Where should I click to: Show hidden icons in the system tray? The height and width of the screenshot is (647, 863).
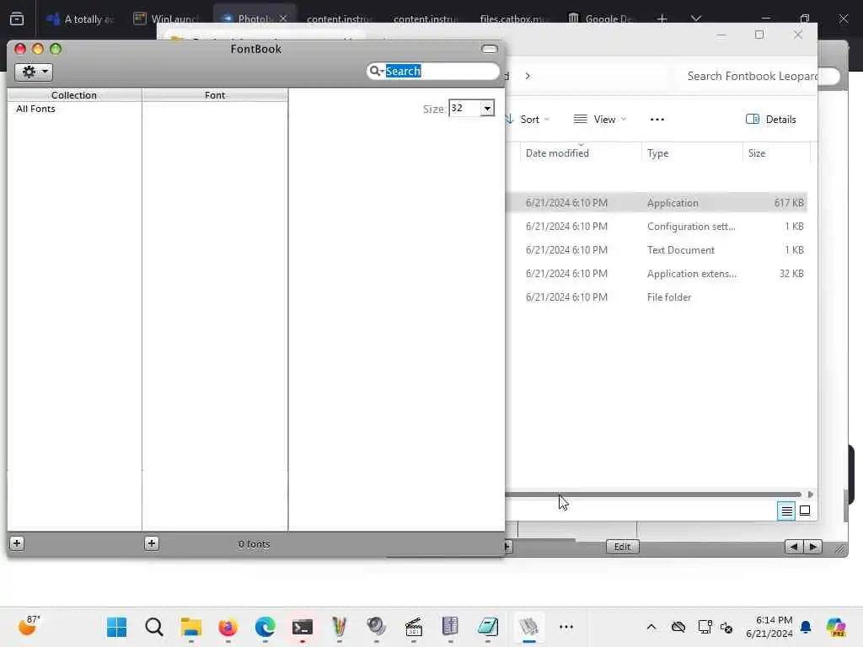point(651,627)
